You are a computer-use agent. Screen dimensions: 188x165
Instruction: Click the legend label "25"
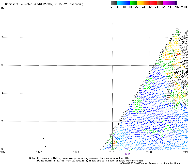click(144, 7)
